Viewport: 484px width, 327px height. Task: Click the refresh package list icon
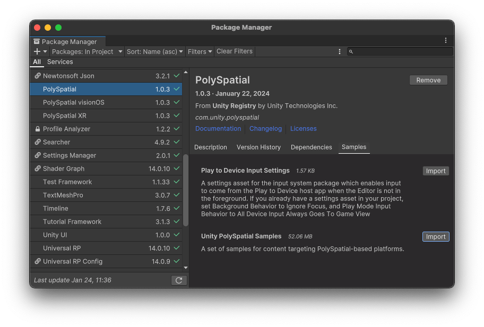coord(179,280)
